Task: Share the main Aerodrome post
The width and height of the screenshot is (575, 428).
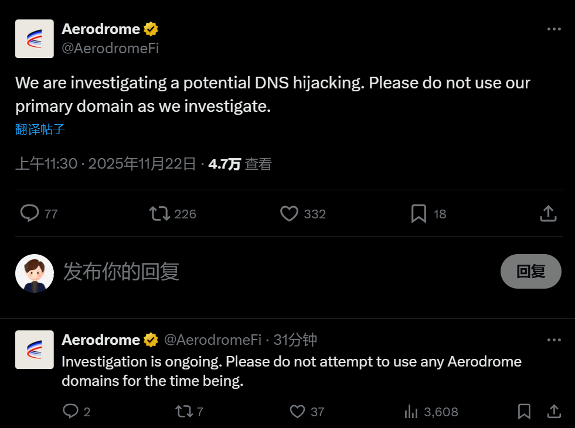Action: tap(547, 213)
